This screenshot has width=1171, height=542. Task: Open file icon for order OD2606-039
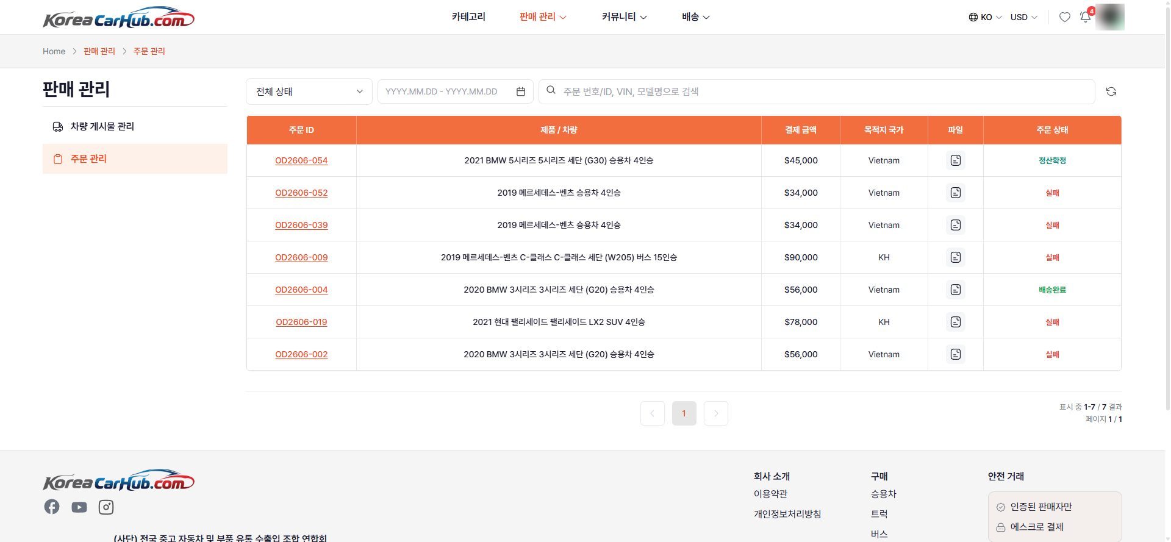click(x=955, y=225)
